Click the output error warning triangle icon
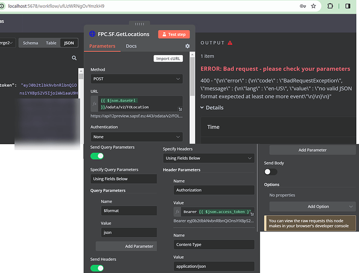This screenshot has width=359, height=273. click(x=229, y=43)
